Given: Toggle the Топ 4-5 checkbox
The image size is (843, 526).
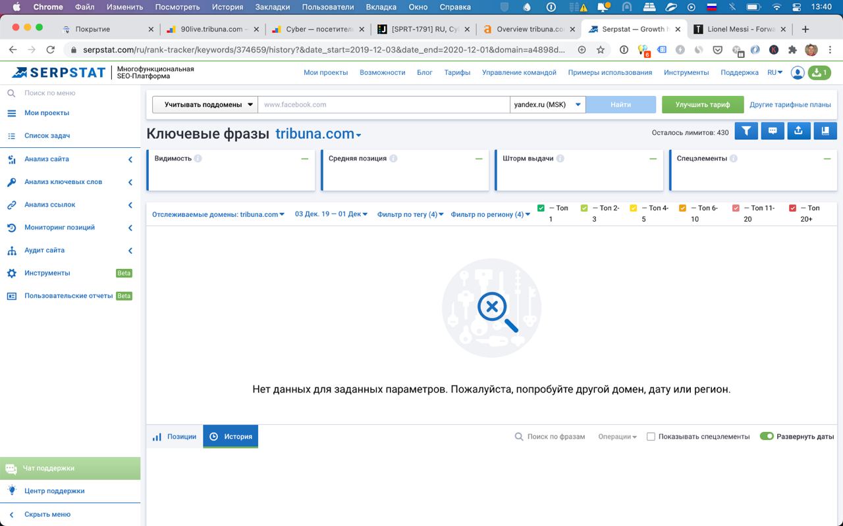Looking at the screenshot, I should (x=634, y=208).
